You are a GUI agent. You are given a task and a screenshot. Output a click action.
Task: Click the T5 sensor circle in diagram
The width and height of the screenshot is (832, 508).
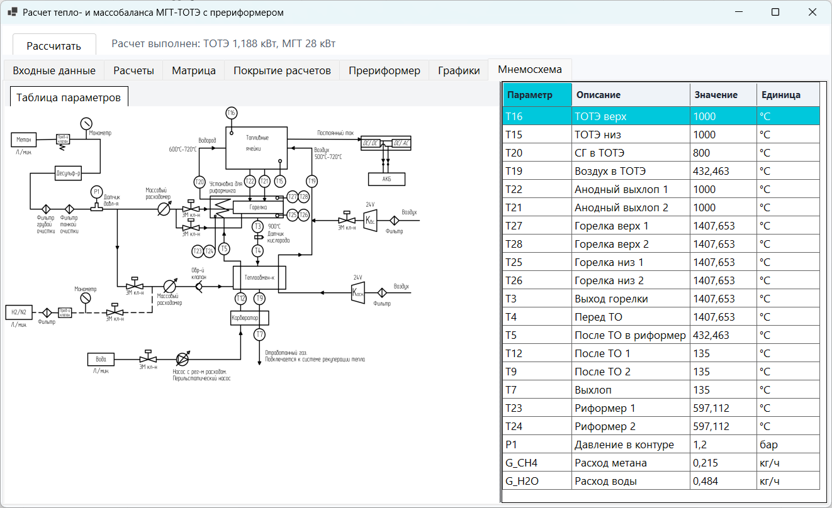click(x=224, y=250)
